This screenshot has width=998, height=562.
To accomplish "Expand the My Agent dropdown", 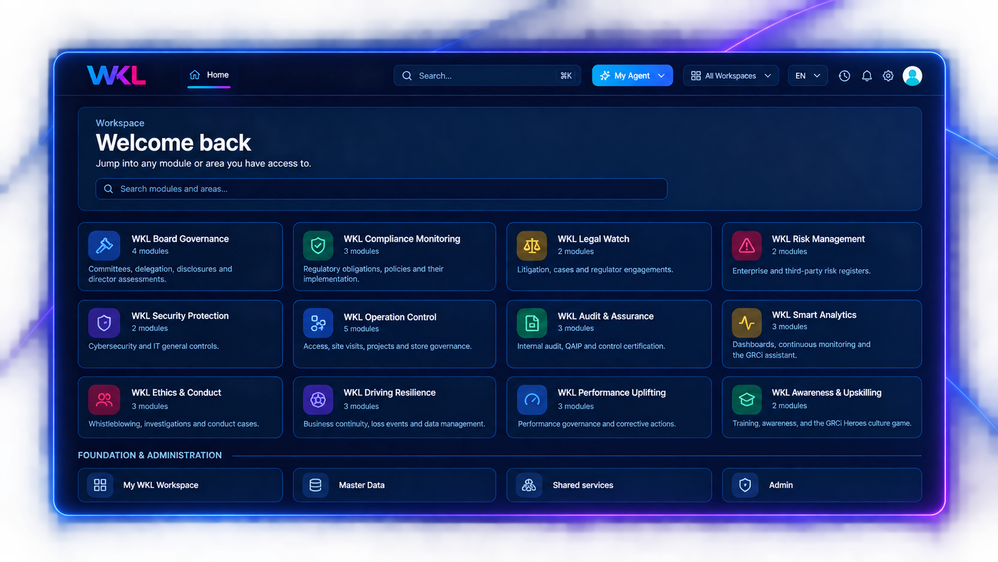I will click(x=632, y=76).
